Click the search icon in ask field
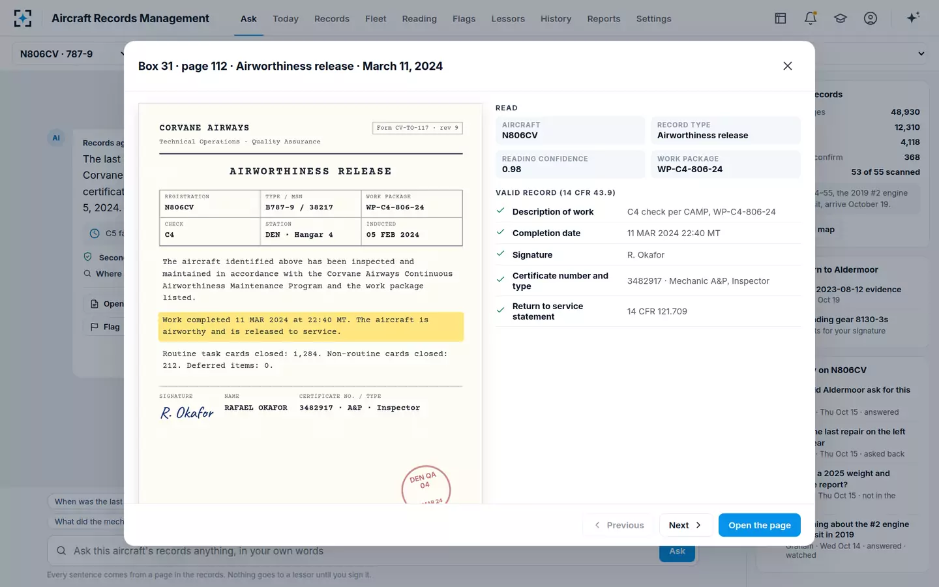 [x=61, y=550]
